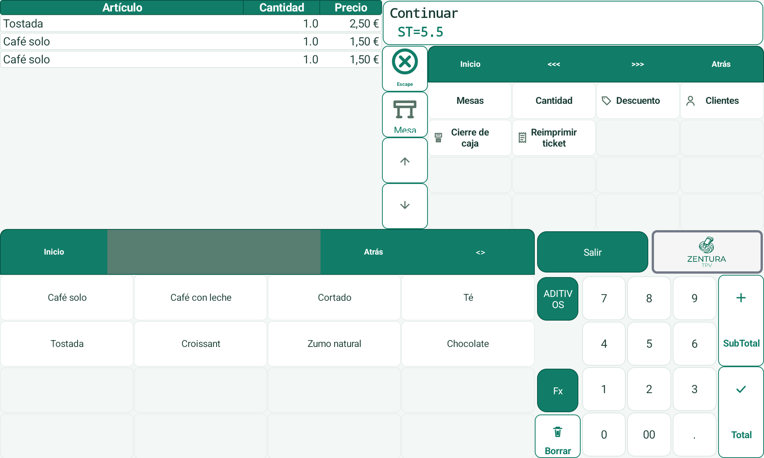
Task: Click the Escape X icon
Action: pos(405,61)
